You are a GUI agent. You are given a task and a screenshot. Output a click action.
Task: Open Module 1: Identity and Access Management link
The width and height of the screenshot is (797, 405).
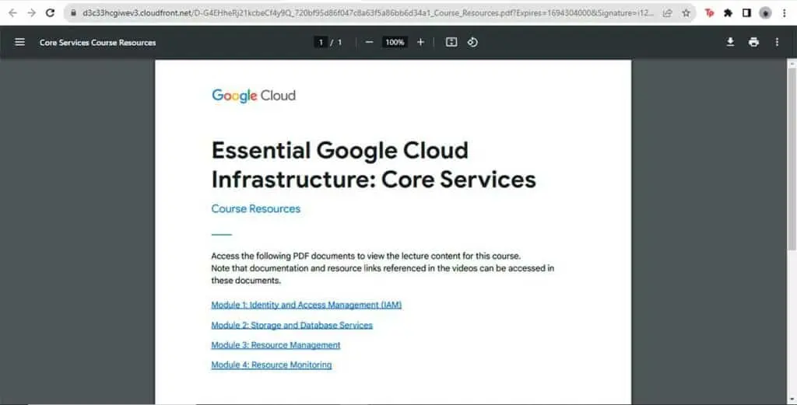(307, 305)
